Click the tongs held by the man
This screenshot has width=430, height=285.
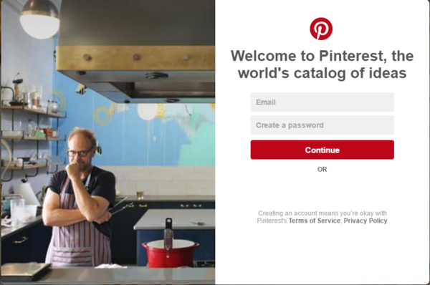pos(119,206)
